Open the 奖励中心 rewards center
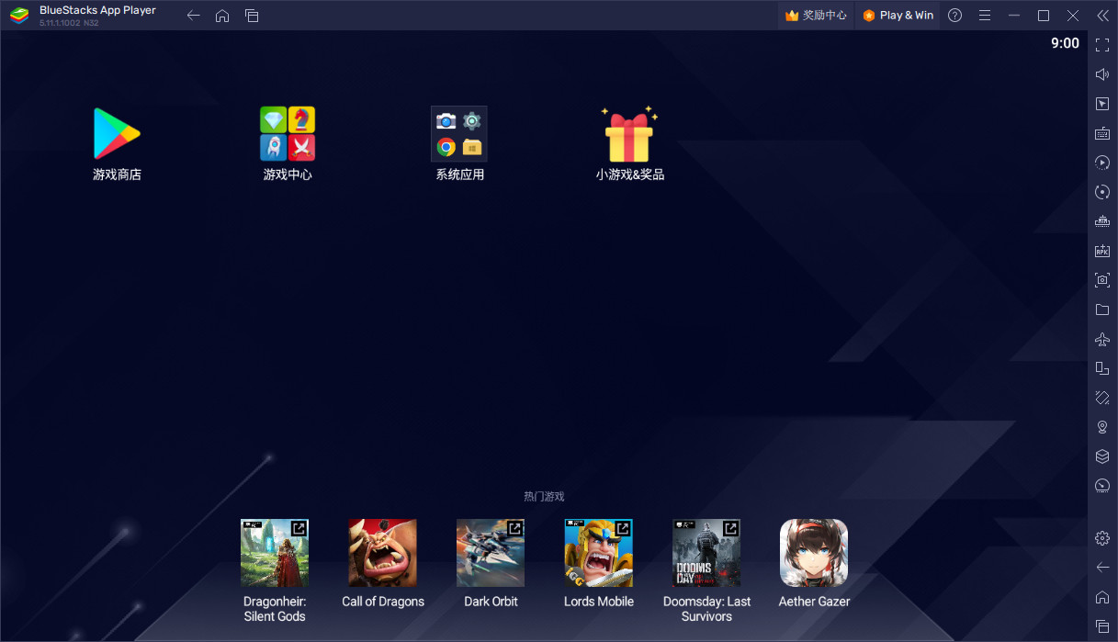Screen dimensions: 1118x642 click(x=816, y=16)
